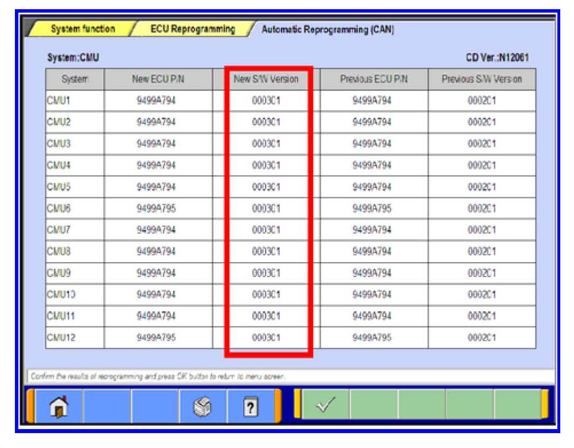
Task: Click the New ECU P/N column header
Action: click(158, 79)
